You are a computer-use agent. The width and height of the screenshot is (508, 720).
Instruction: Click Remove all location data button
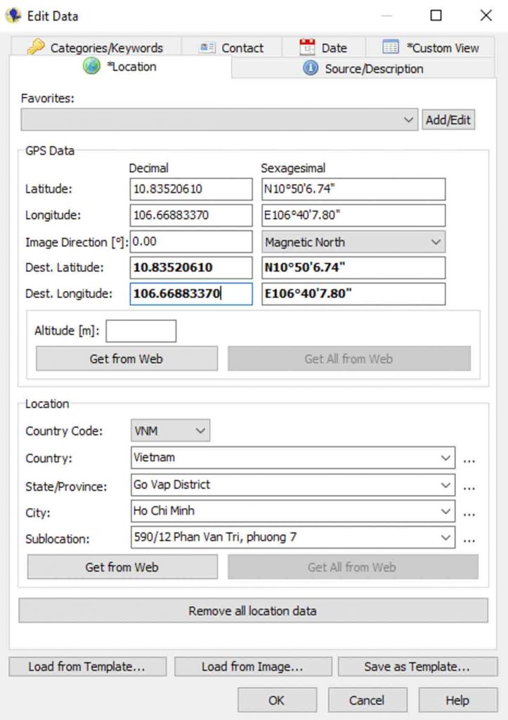tap(253, 611)
